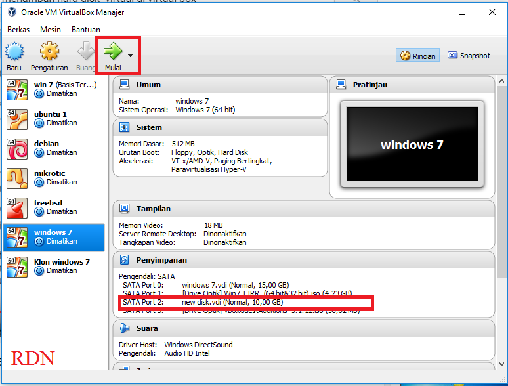
Task: Select the win 7 (Basis Ter...) VM icon
Action: point(17,90)
